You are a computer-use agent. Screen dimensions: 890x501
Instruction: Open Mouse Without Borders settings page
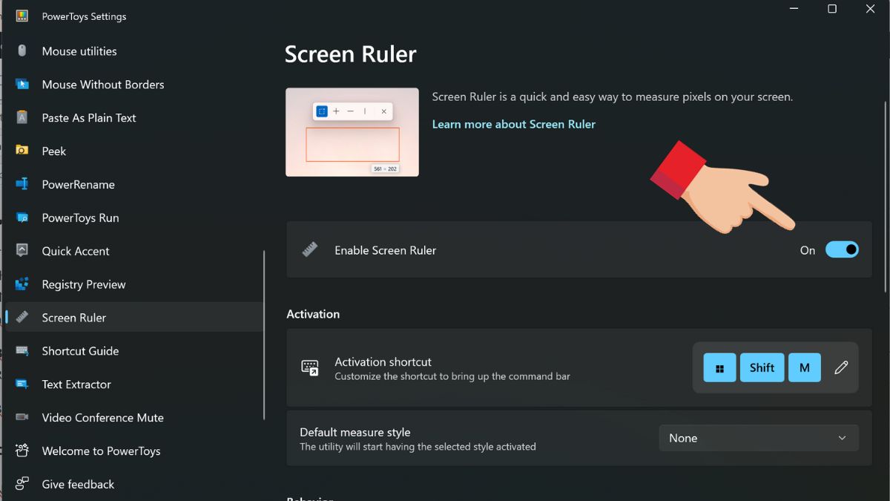102,85
